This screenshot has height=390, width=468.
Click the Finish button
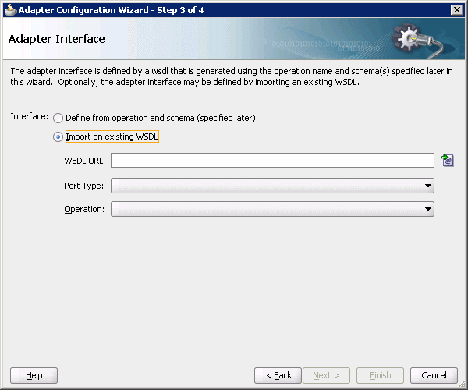click(x=381, y=375)
